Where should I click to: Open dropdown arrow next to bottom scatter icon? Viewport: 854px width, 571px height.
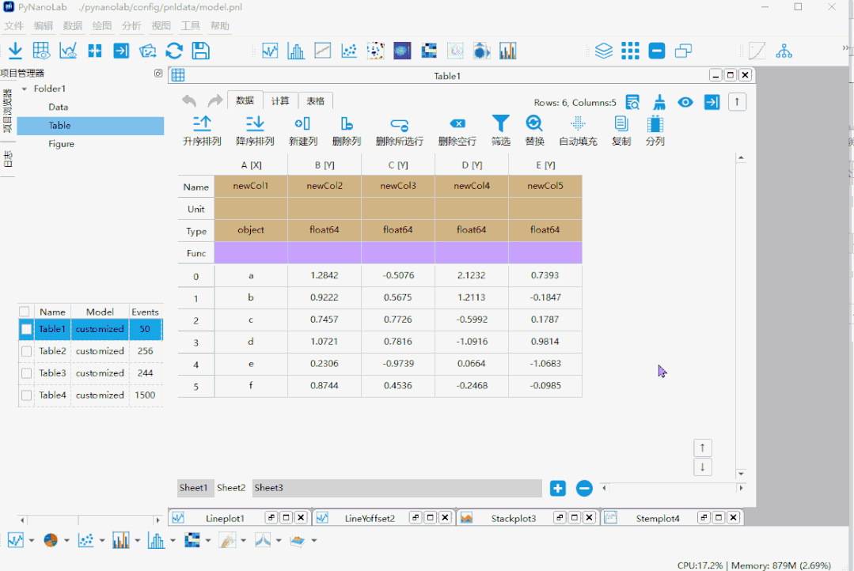coord(102,540)
